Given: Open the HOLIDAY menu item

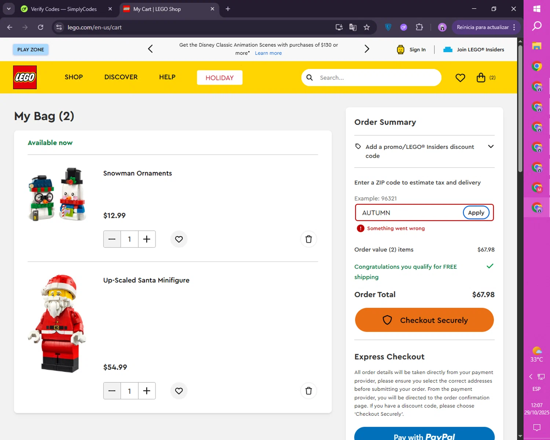Looking at the screenshot, I should tap(220, 78).
